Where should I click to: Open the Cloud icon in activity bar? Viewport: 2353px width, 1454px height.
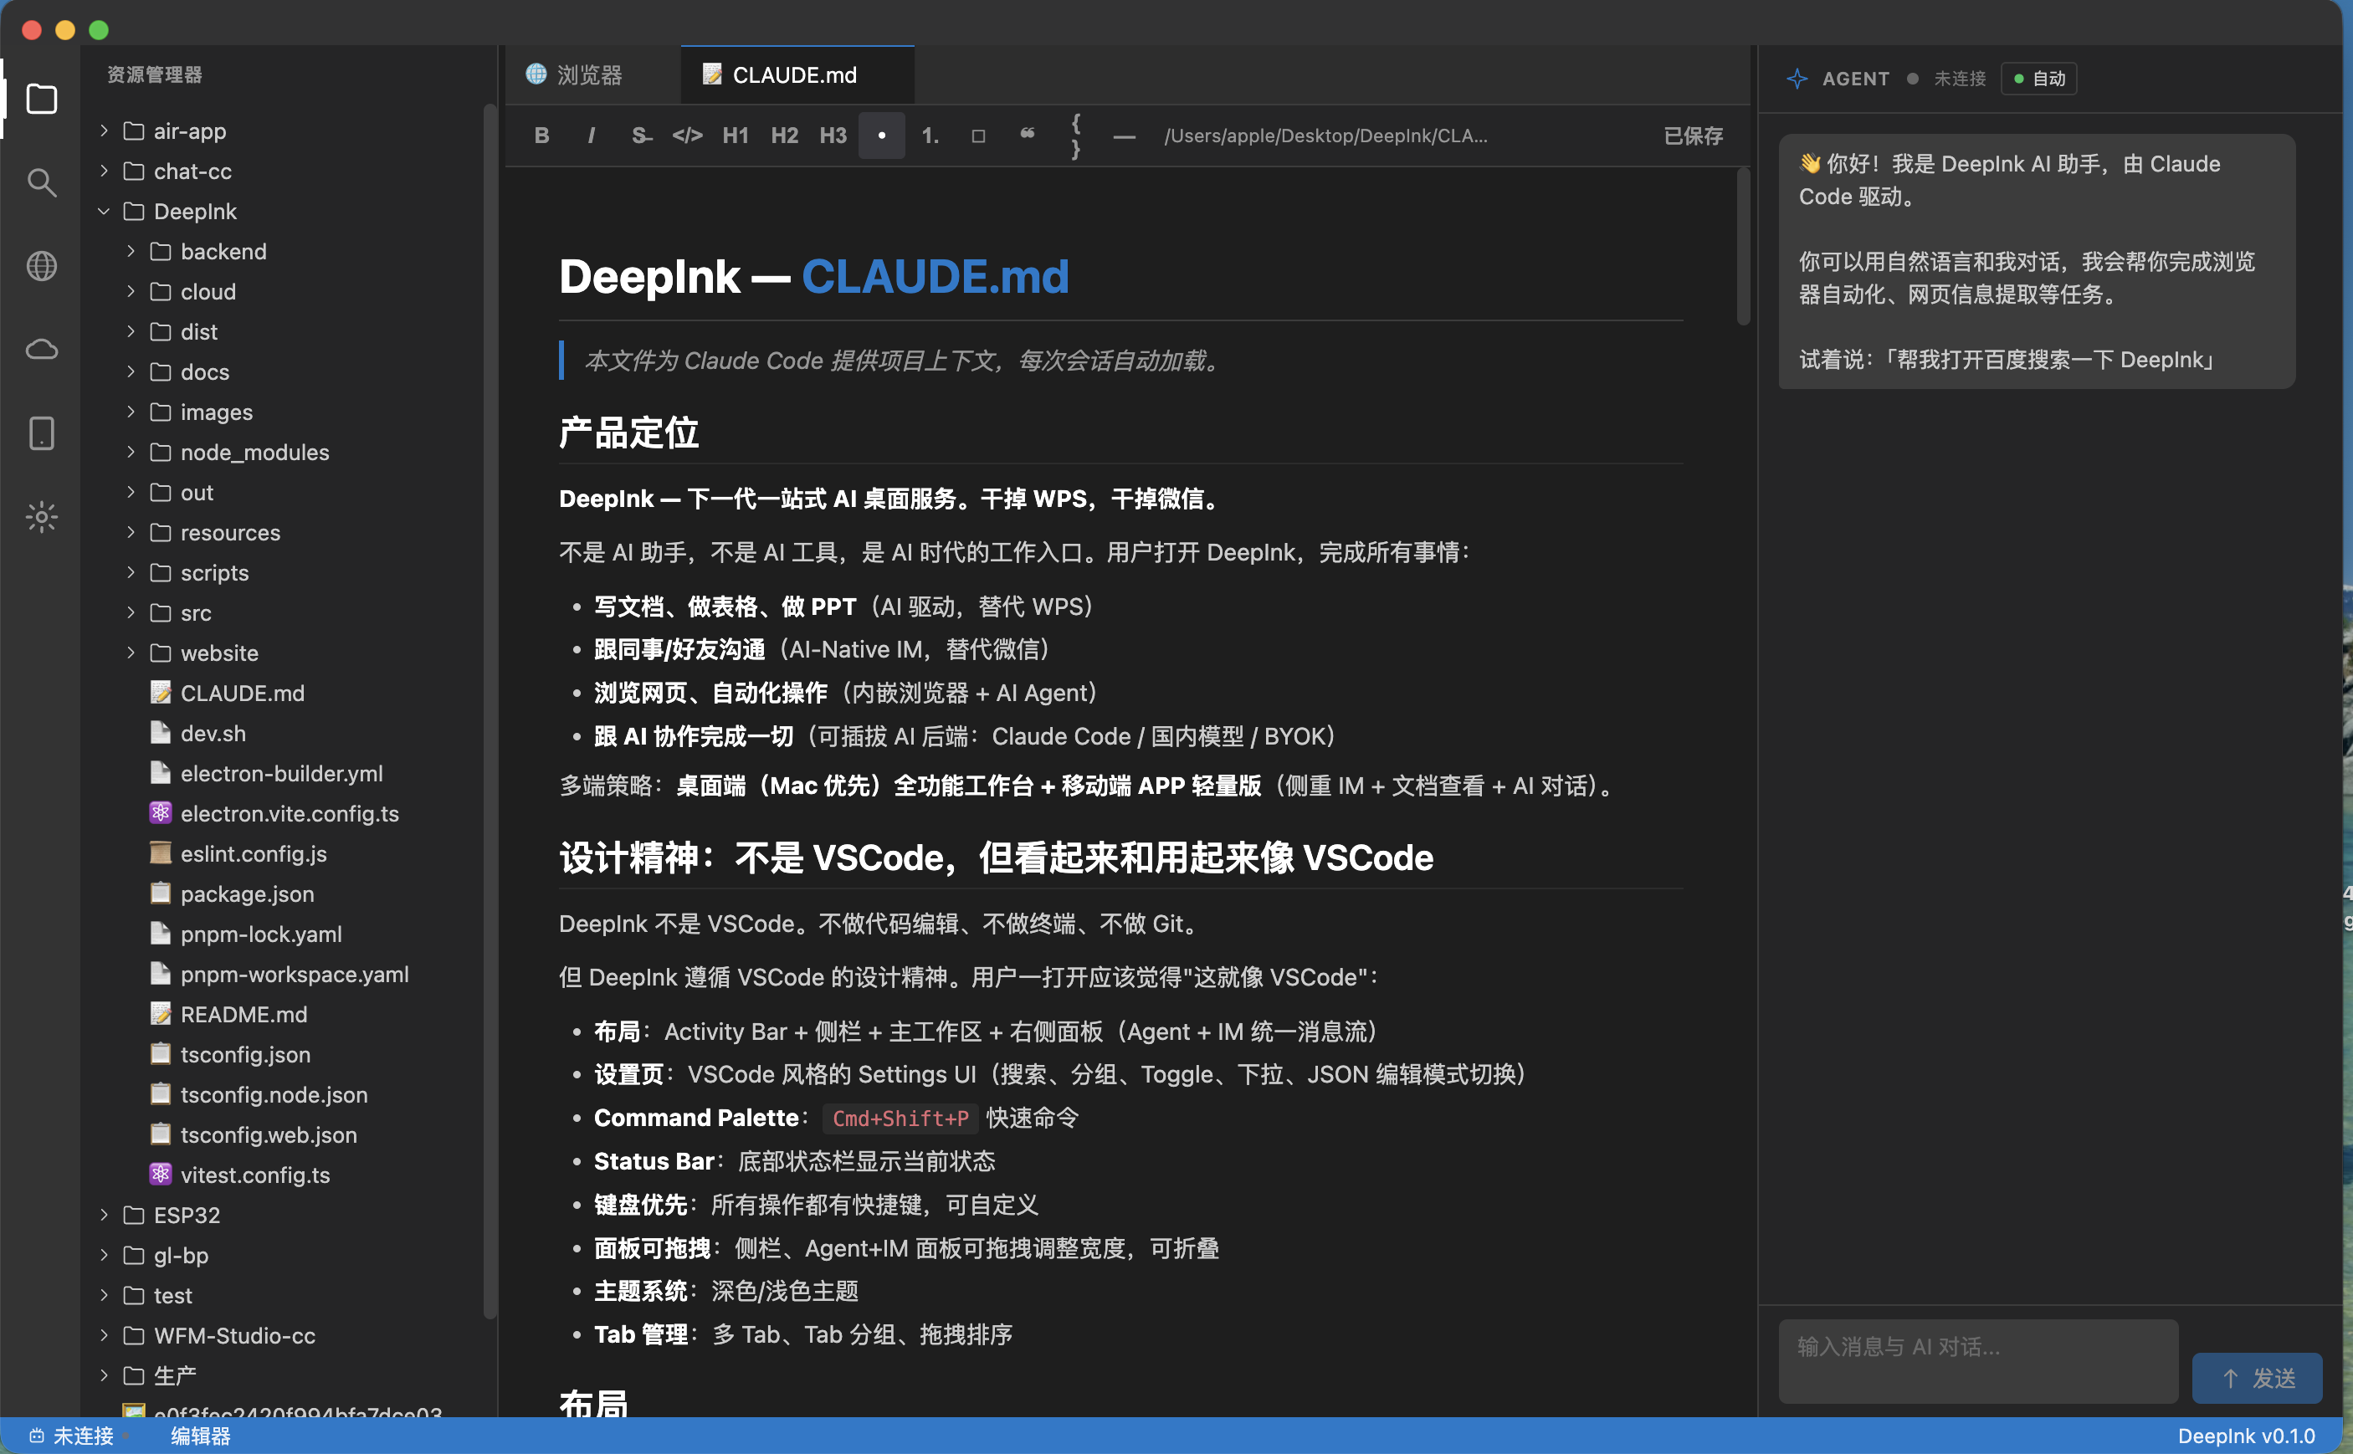click(41, 349)
